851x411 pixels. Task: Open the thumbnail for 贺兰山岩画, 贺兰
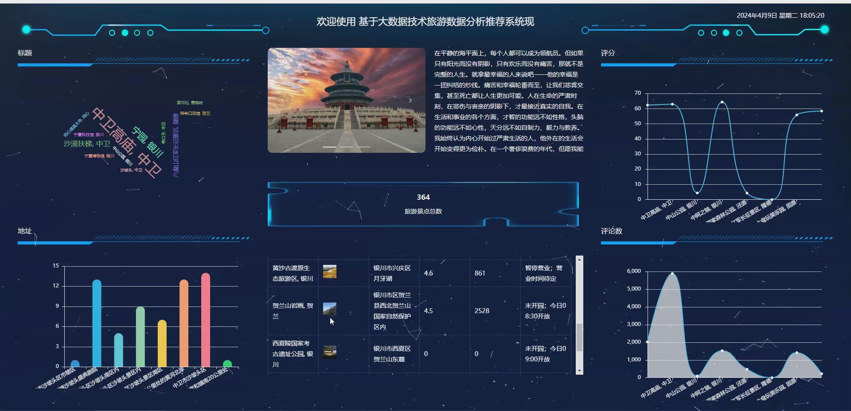pyautogui.click(x=330, y=310)
